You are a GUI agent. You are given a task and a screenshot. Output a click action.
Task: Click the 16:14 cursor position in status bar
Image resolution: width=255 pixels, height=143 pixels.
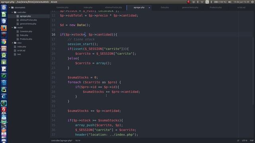coord(78,141)
